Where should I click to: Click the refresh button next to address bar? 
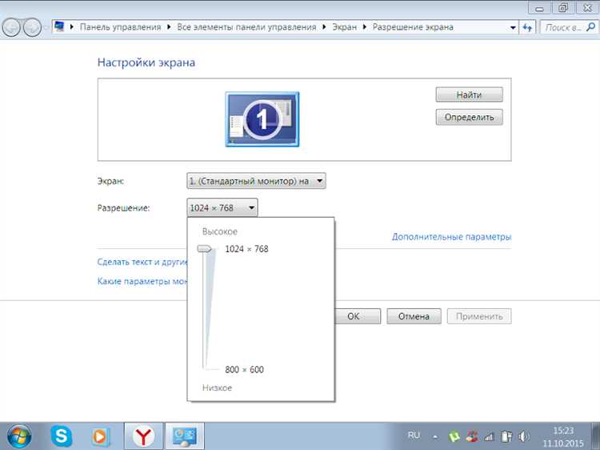tap(527, 27)
